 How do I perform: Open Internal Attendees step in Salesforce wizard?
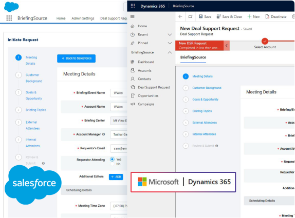pos(32,143)
